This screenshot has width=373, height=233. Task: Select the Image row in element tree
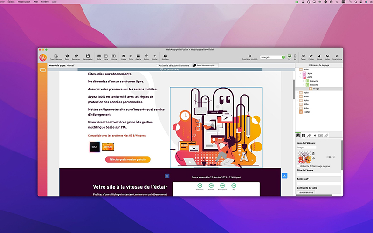319,89
